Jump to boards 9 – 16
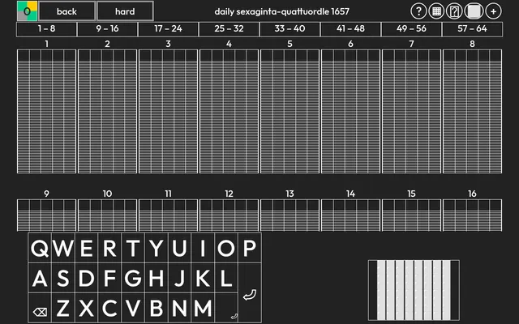This screenshot has width=519, height=324. 107,29
